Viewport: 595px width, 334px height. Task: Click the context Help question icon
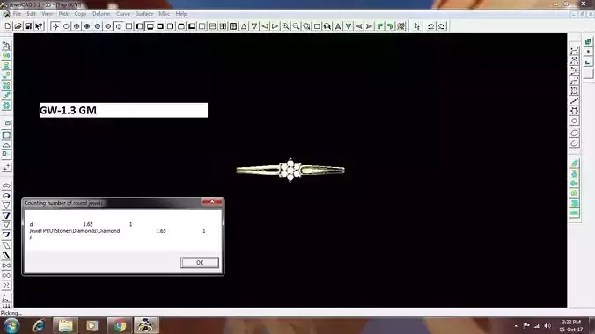point(39,26)
